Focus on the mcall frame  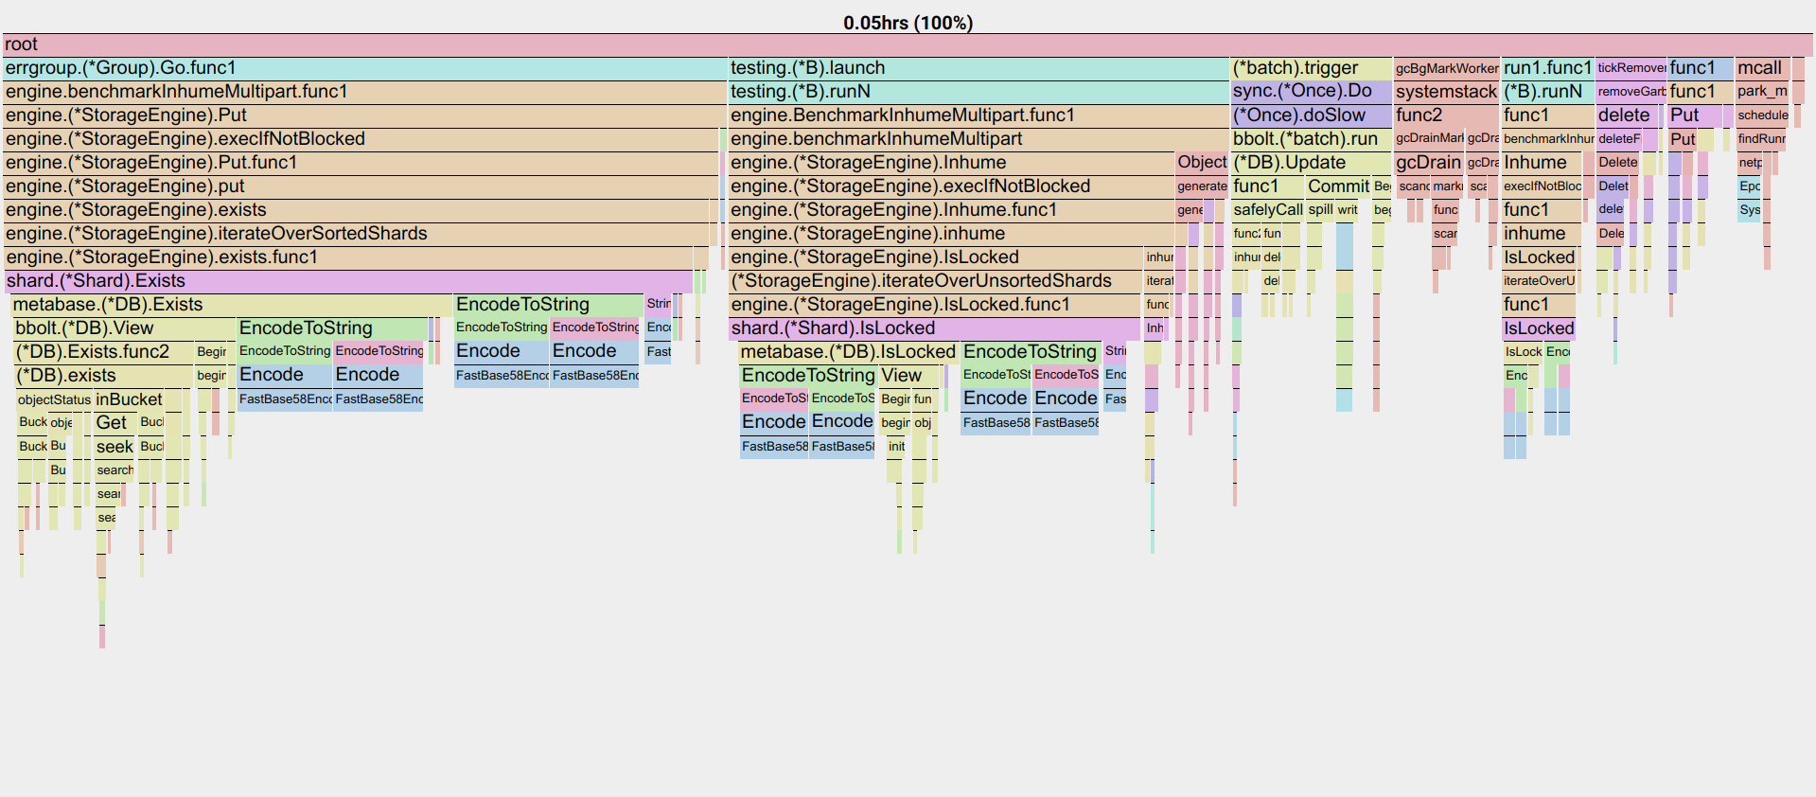(x=1764, y=68)
